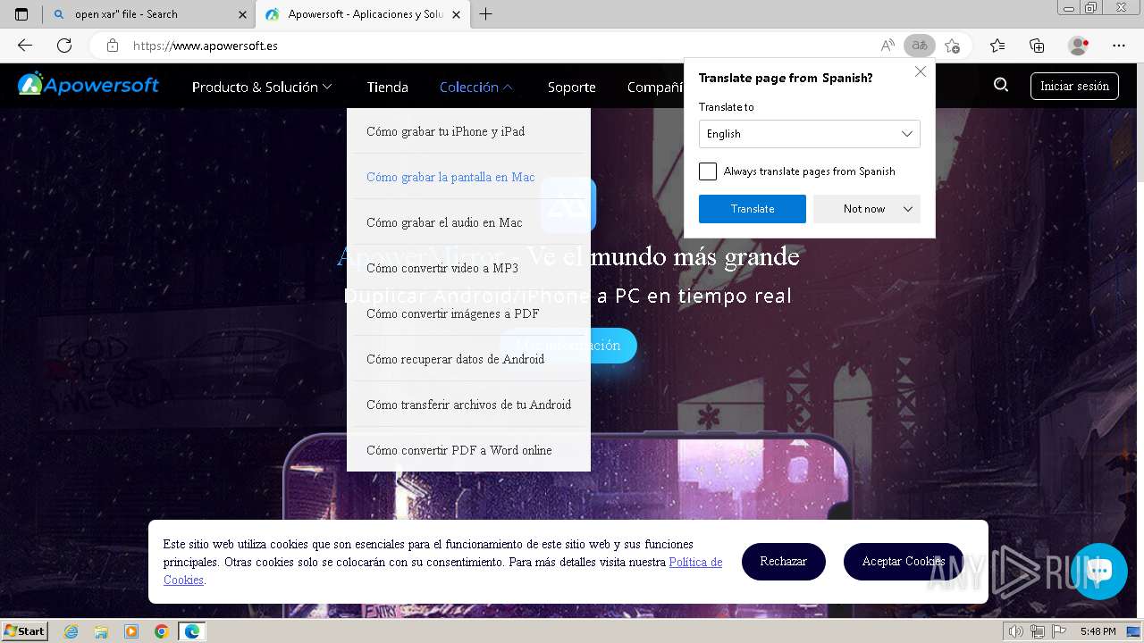Add this page to favorites star icon
Viewport: 1144px width, 643px height.
tap(952, 46)
